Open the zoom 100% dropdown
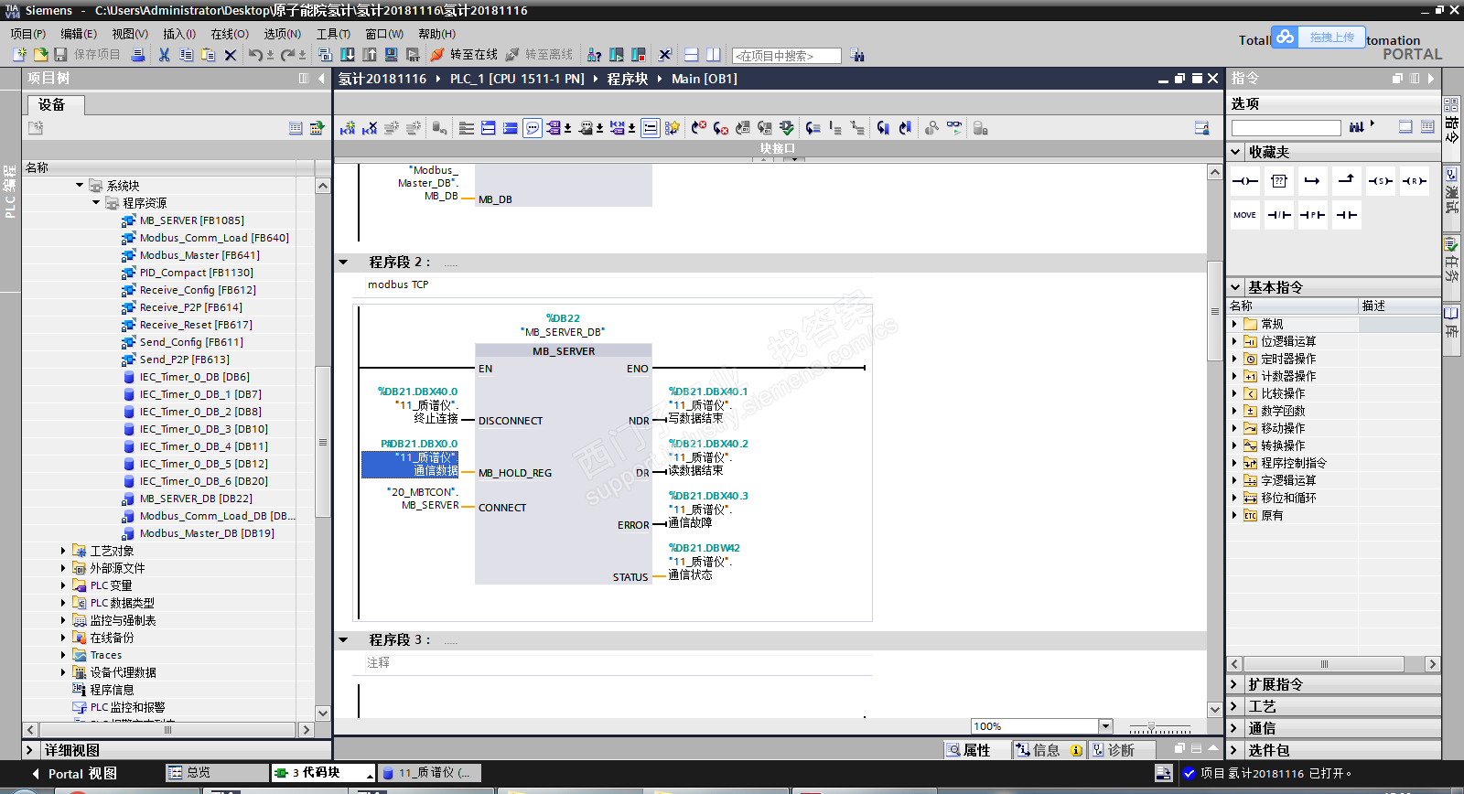The image size is (1464, 794). point(1105,726)
